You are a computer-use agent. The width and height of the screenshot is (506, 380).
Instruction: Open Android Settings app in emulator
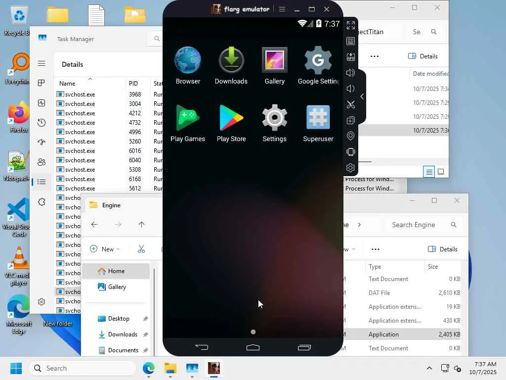275,123
